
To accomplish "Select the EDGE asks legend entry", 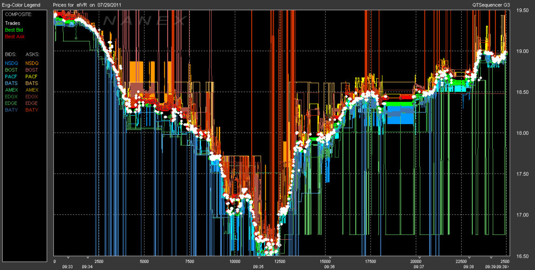I will (32, 103).
